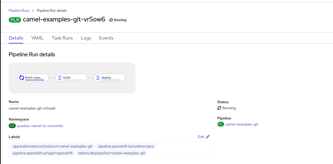Open label pipeline.openshift.io/runtime=java
This screenshot has width=333, height=164.
[x=126, y=146]
